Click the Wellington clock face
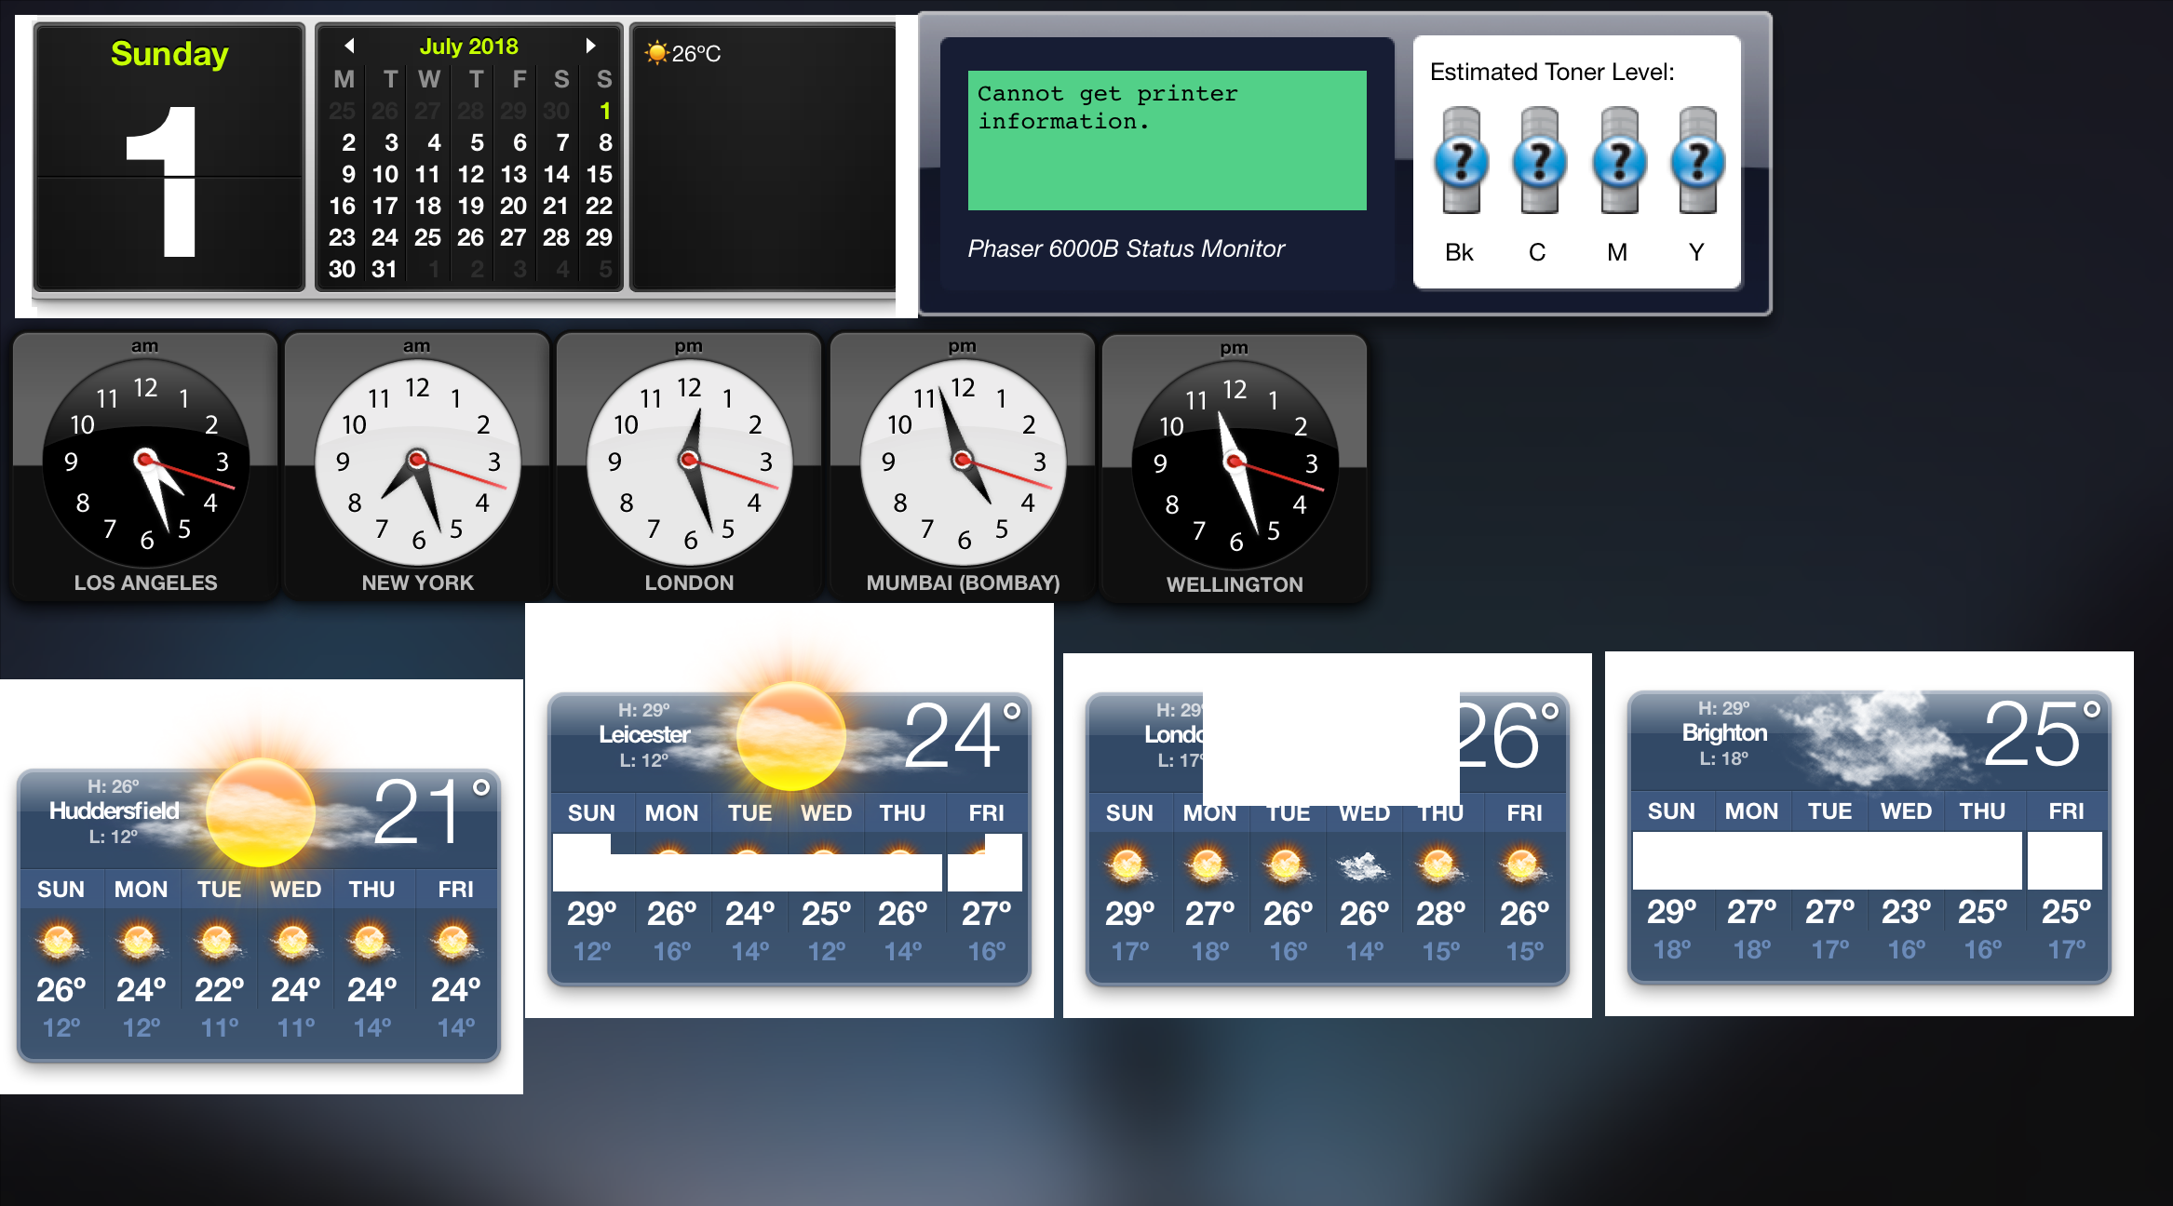This screenshot has height=1206, width=2173. [1235, 464]
